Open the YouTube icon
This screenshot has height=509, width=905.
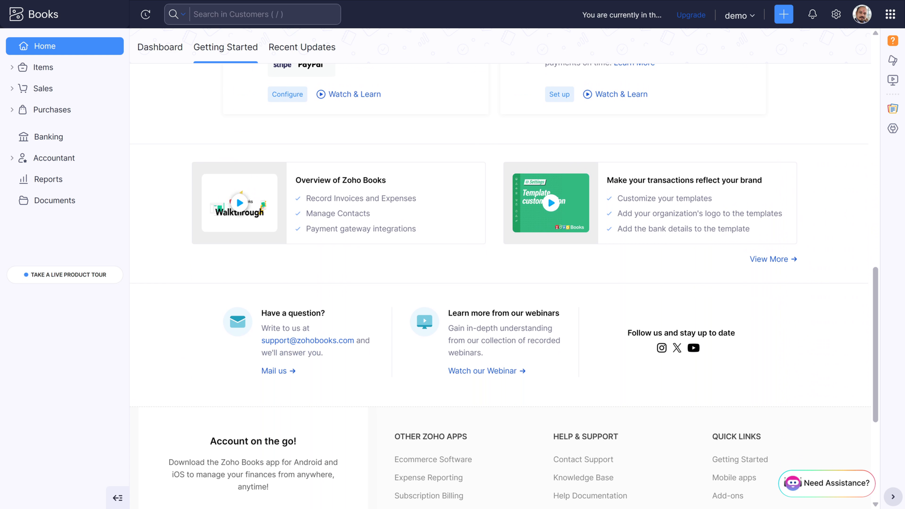(693, 348)
